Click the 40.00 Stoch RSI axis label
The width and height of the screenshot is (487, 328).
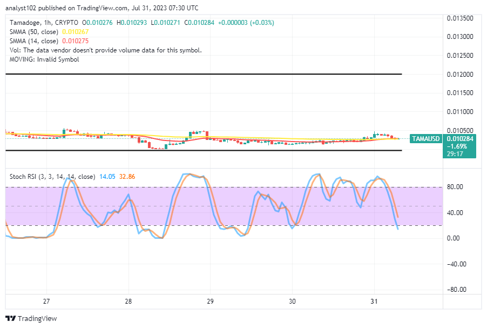point(455,213)
